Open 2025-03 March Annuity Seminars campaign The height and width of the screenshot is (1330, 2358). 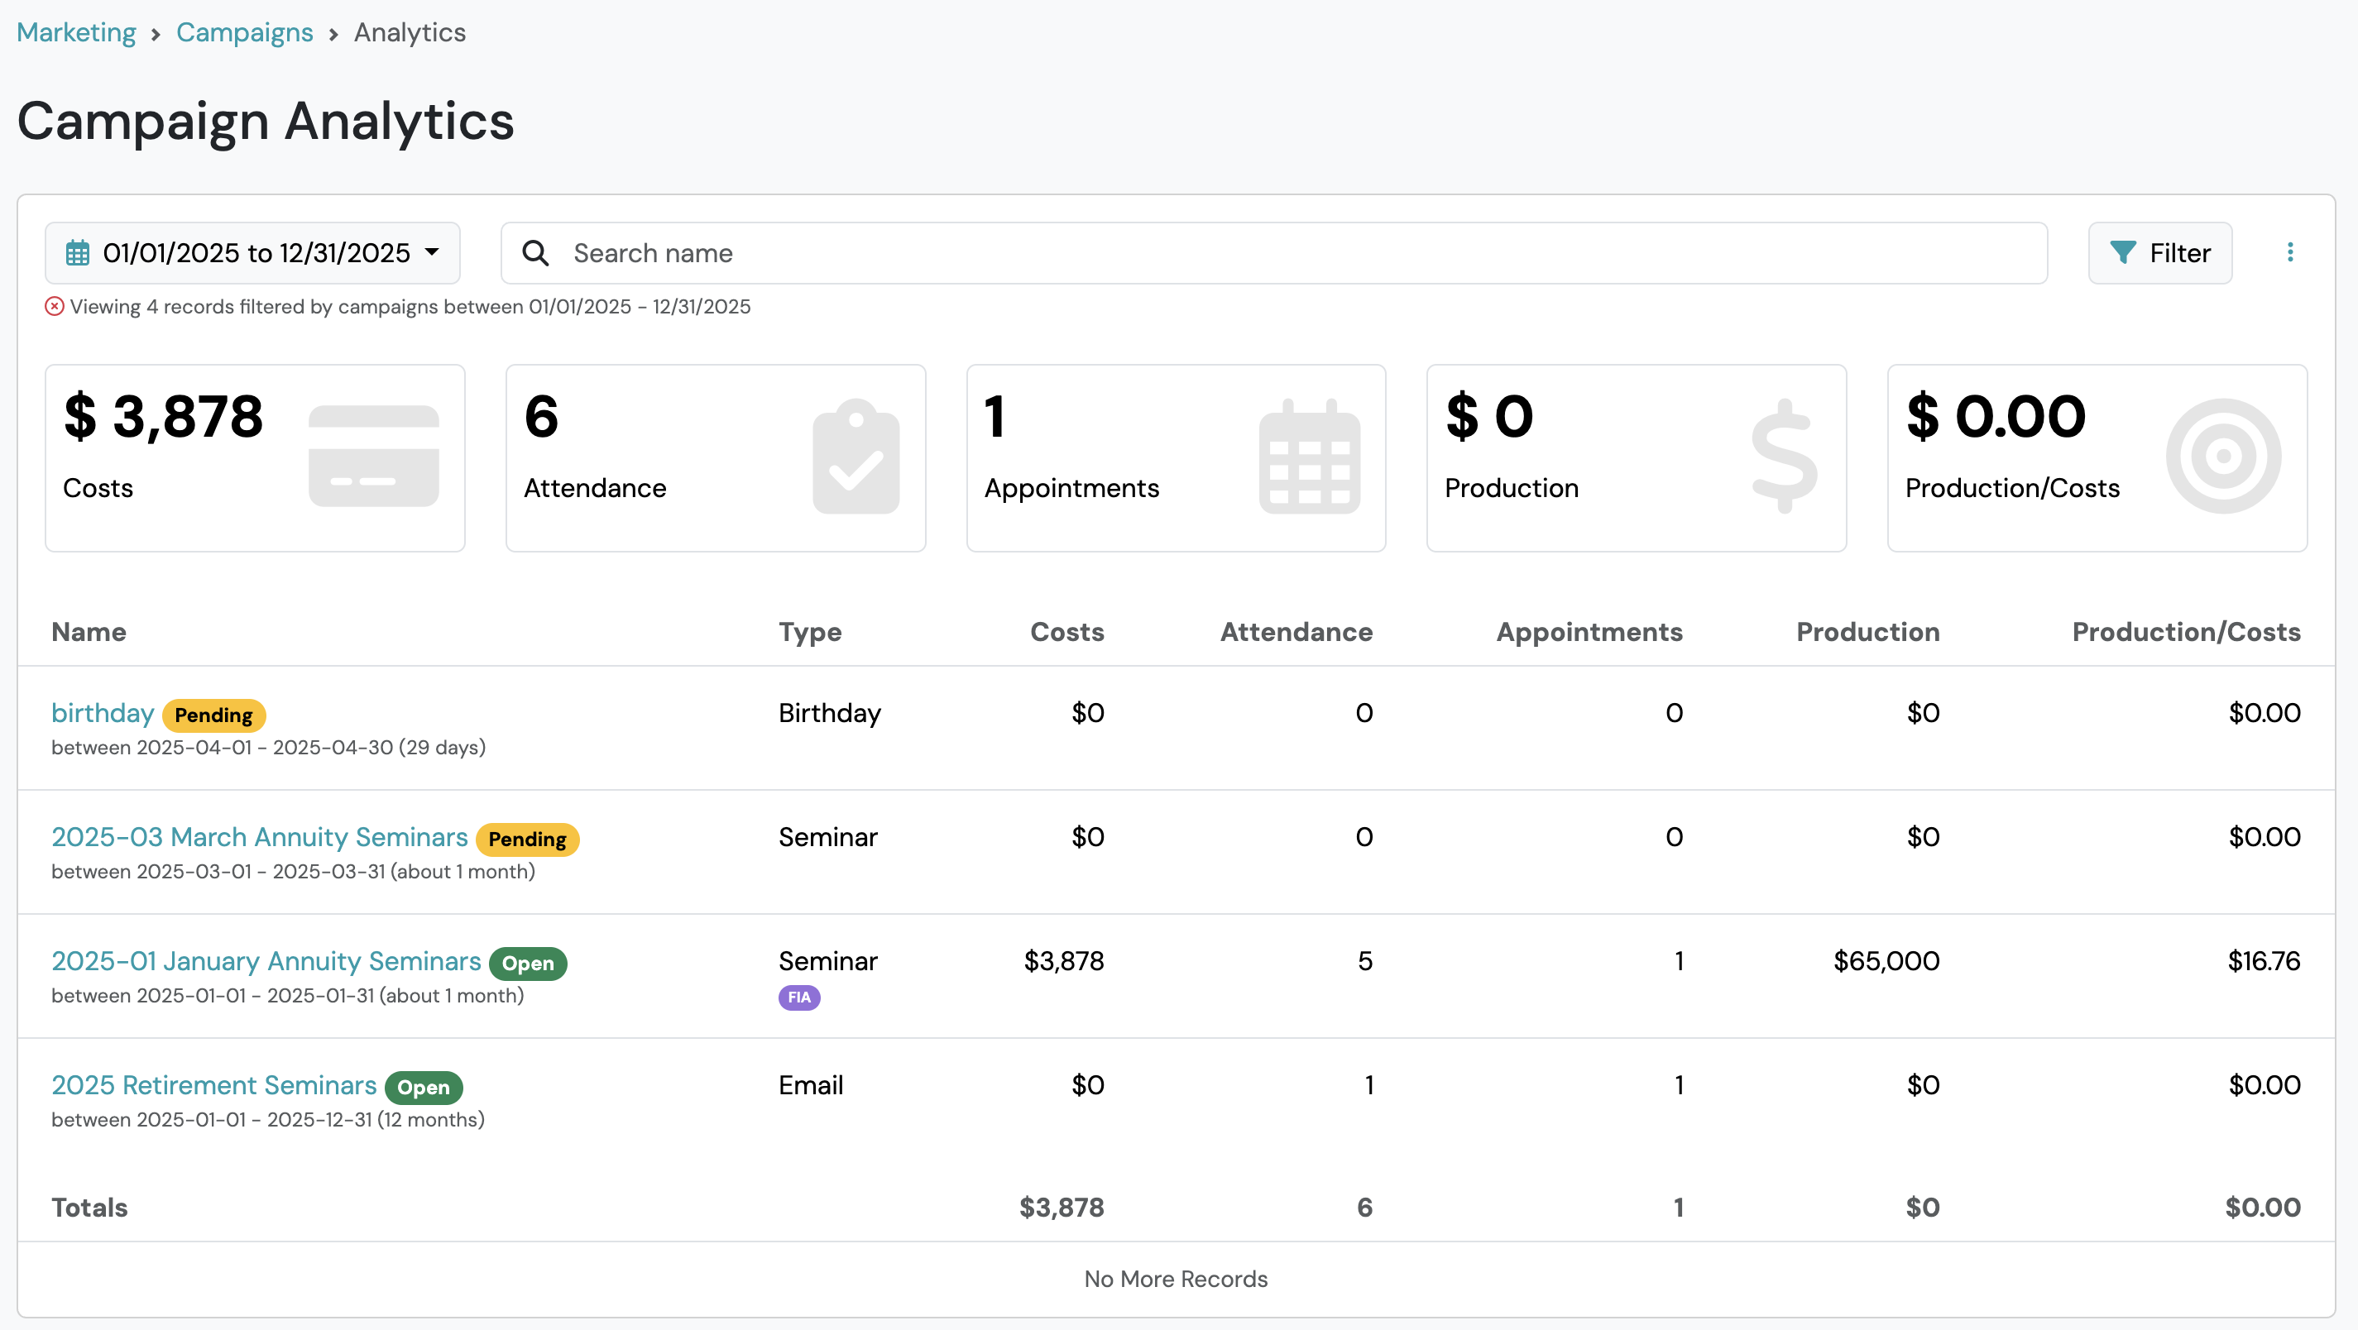(x=259, y=837)
